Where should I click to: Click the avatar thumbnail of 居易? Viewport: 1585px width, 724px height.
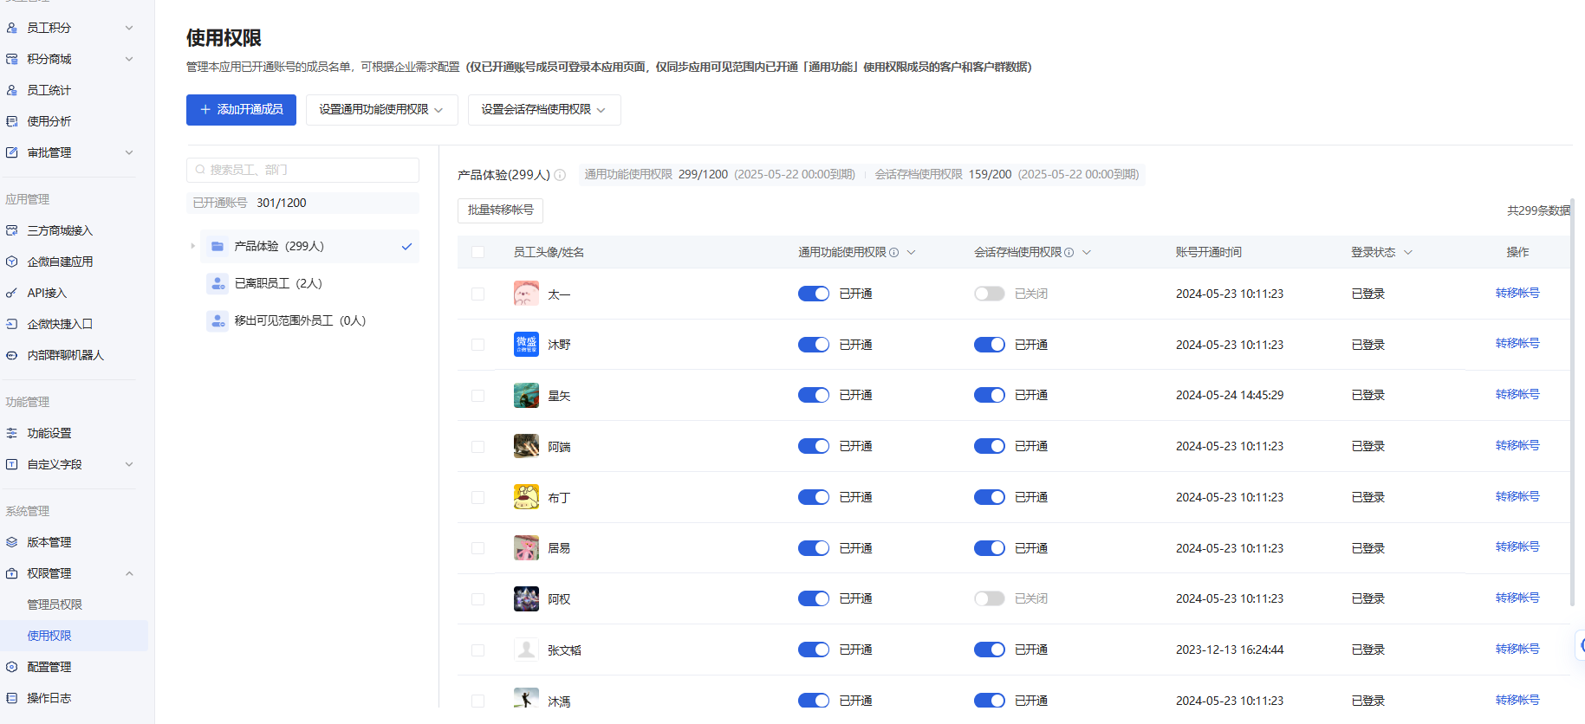526,548
